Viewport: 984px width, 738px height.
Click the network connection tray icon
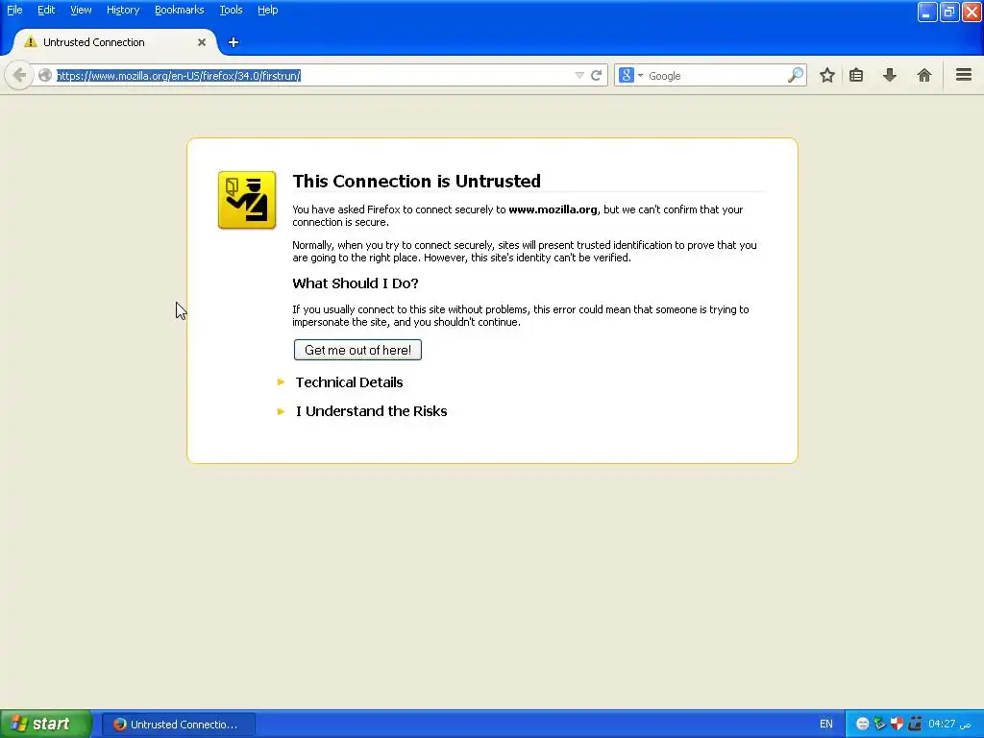(x=879, y=724)
